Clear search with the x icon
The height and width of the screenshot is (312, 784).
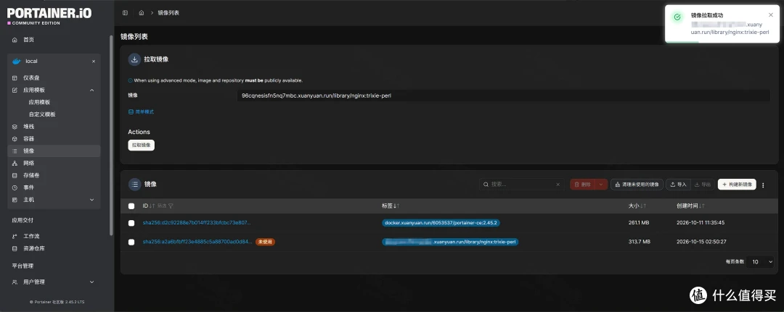558,185
